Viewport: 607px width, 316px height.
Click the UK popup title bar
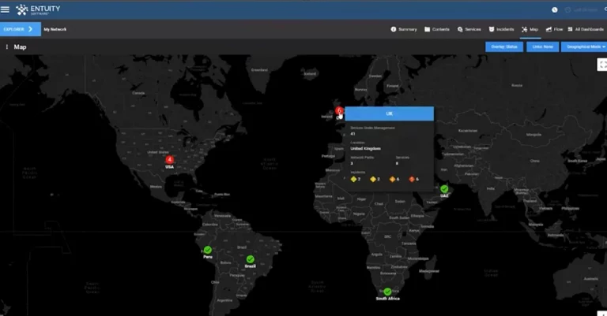[x=389, y=113]
